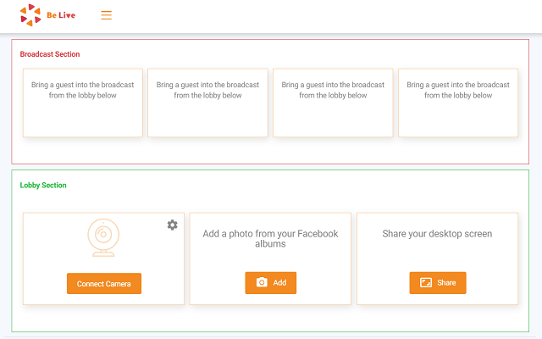This screenshot has height=339, width=542.
Task: Select the third broadcast guest slot
Action: click(x=333, y=103)
